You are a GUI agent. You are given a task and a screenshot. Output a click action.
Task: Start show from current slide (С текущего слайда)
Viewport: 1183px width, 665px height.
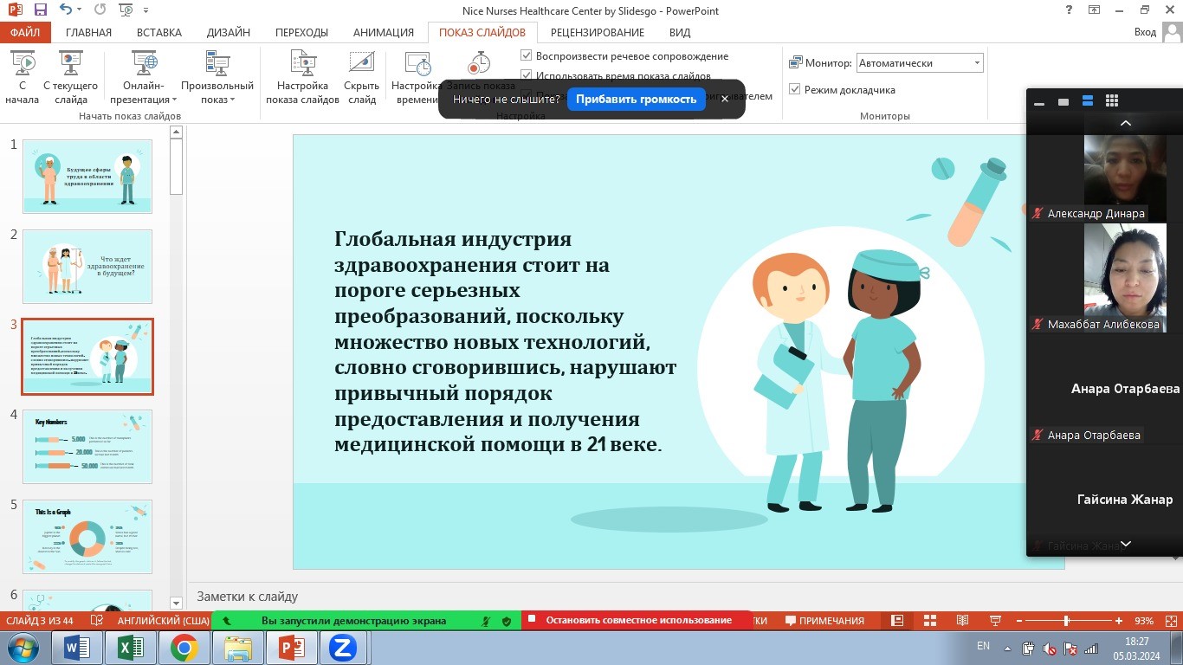click(x=70, y=77)
